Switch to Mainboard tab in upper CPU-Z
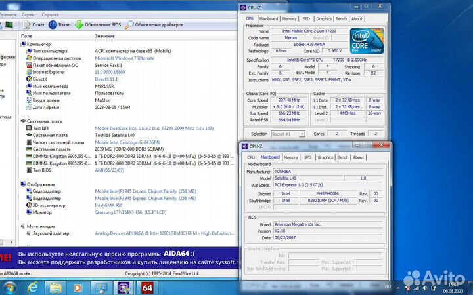This screenshot has height=295, width=473. 269,18
